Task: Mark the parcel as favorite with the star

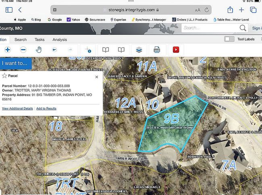Action: [x=4, y=76]
